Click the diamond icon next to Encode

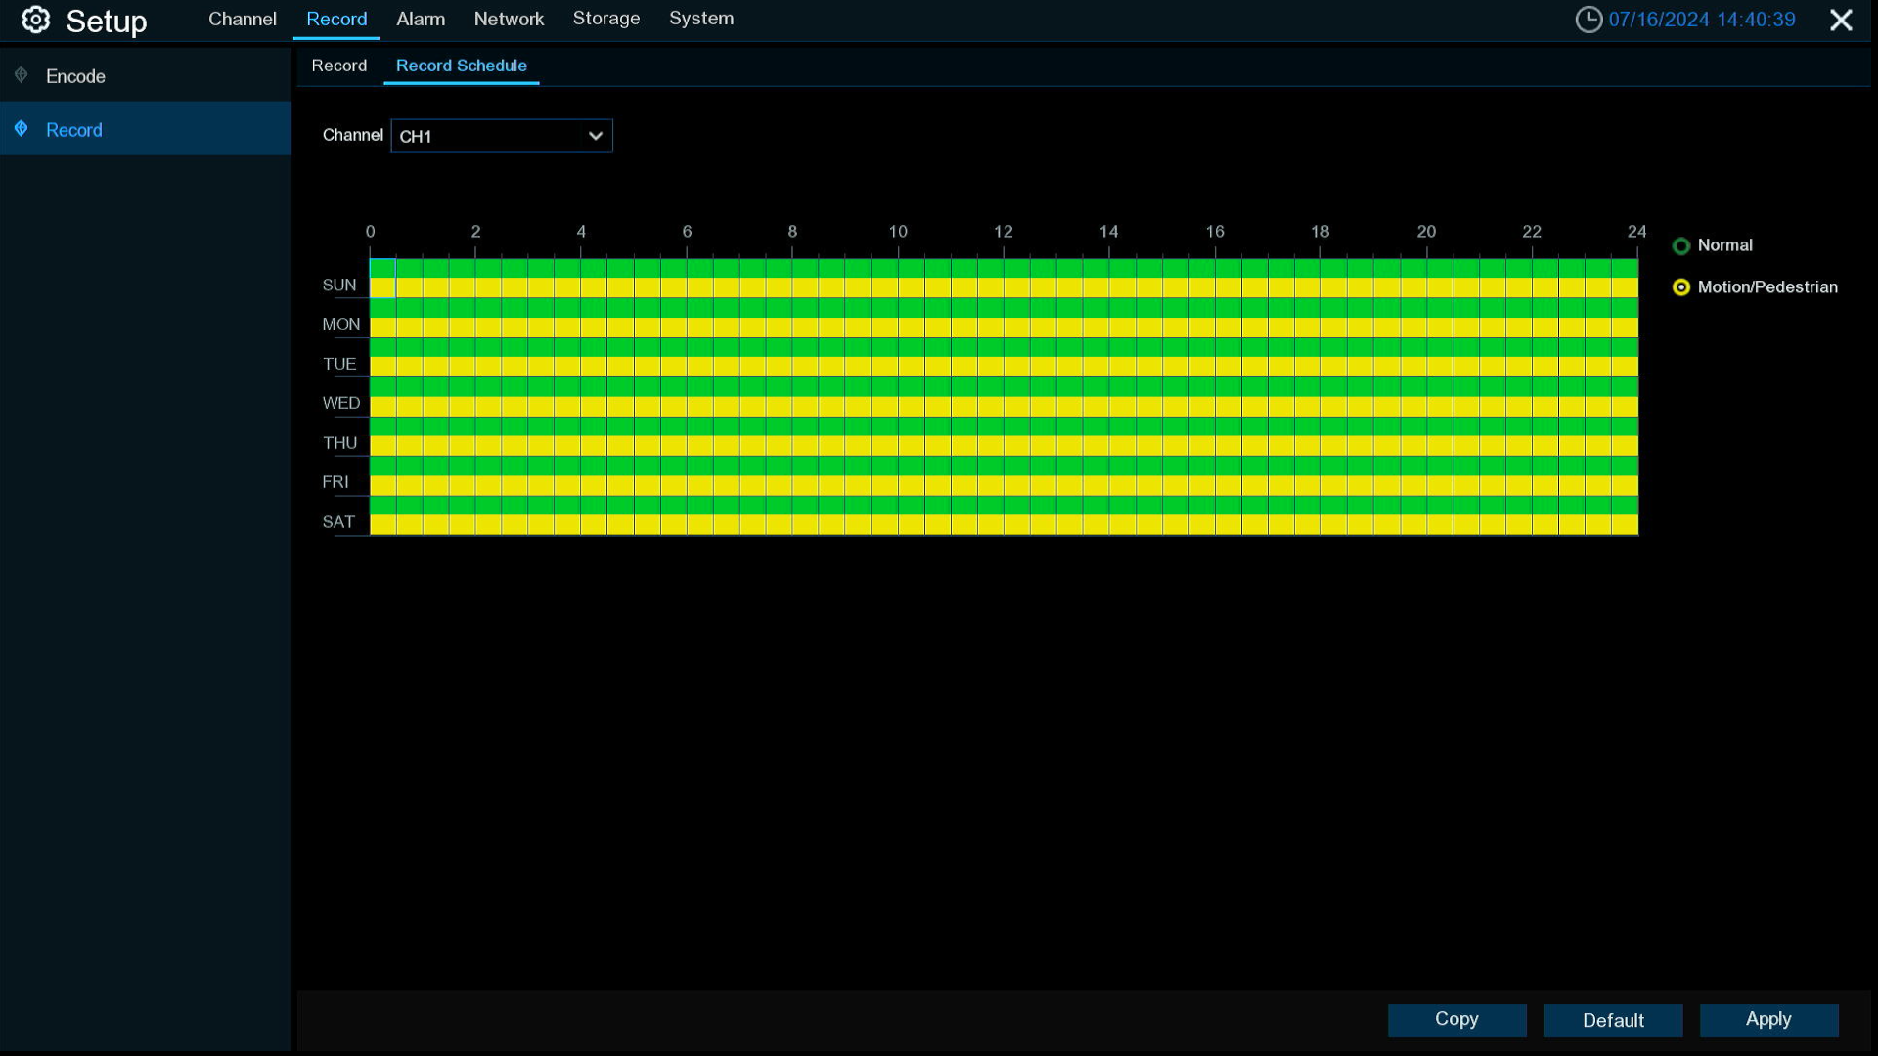(21, 75)
